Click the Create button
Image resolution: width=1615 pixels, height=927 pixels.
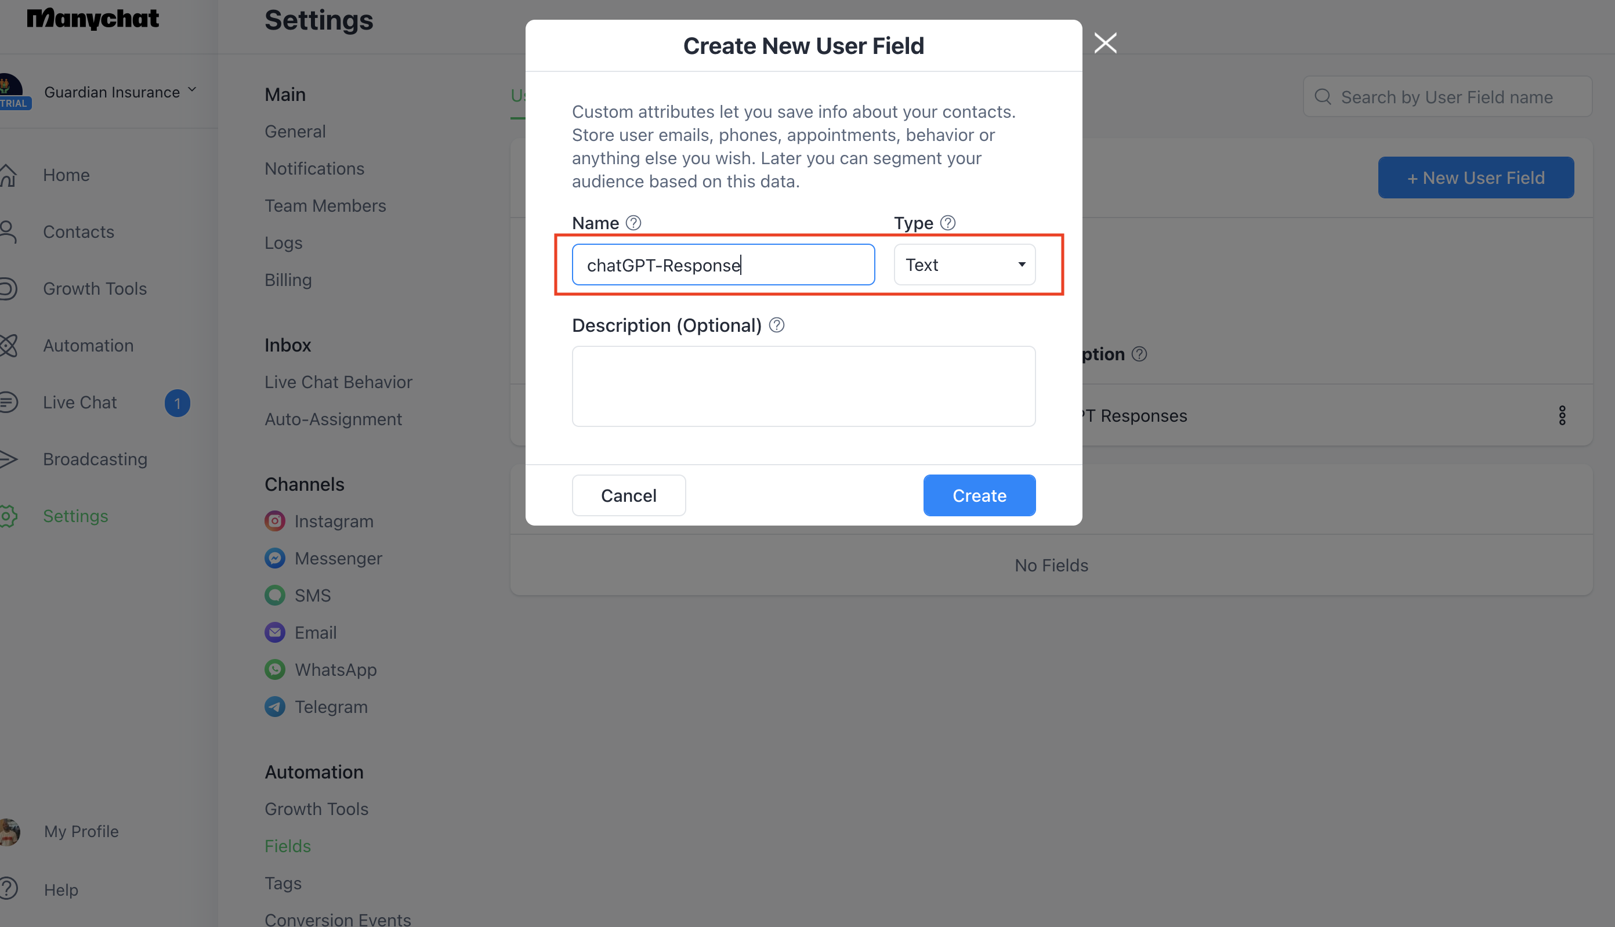pyautogui.click(x=979, y=495)
